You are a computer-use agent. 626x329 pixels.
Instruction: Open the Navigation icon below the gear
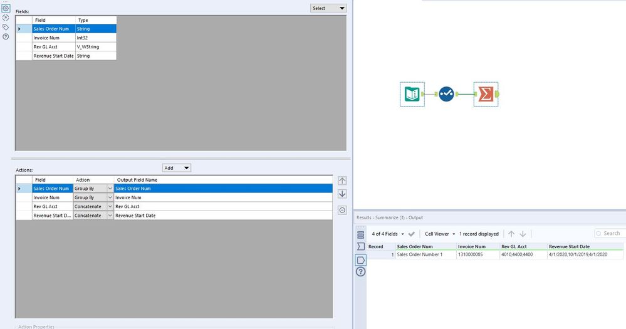coord(6,18)
